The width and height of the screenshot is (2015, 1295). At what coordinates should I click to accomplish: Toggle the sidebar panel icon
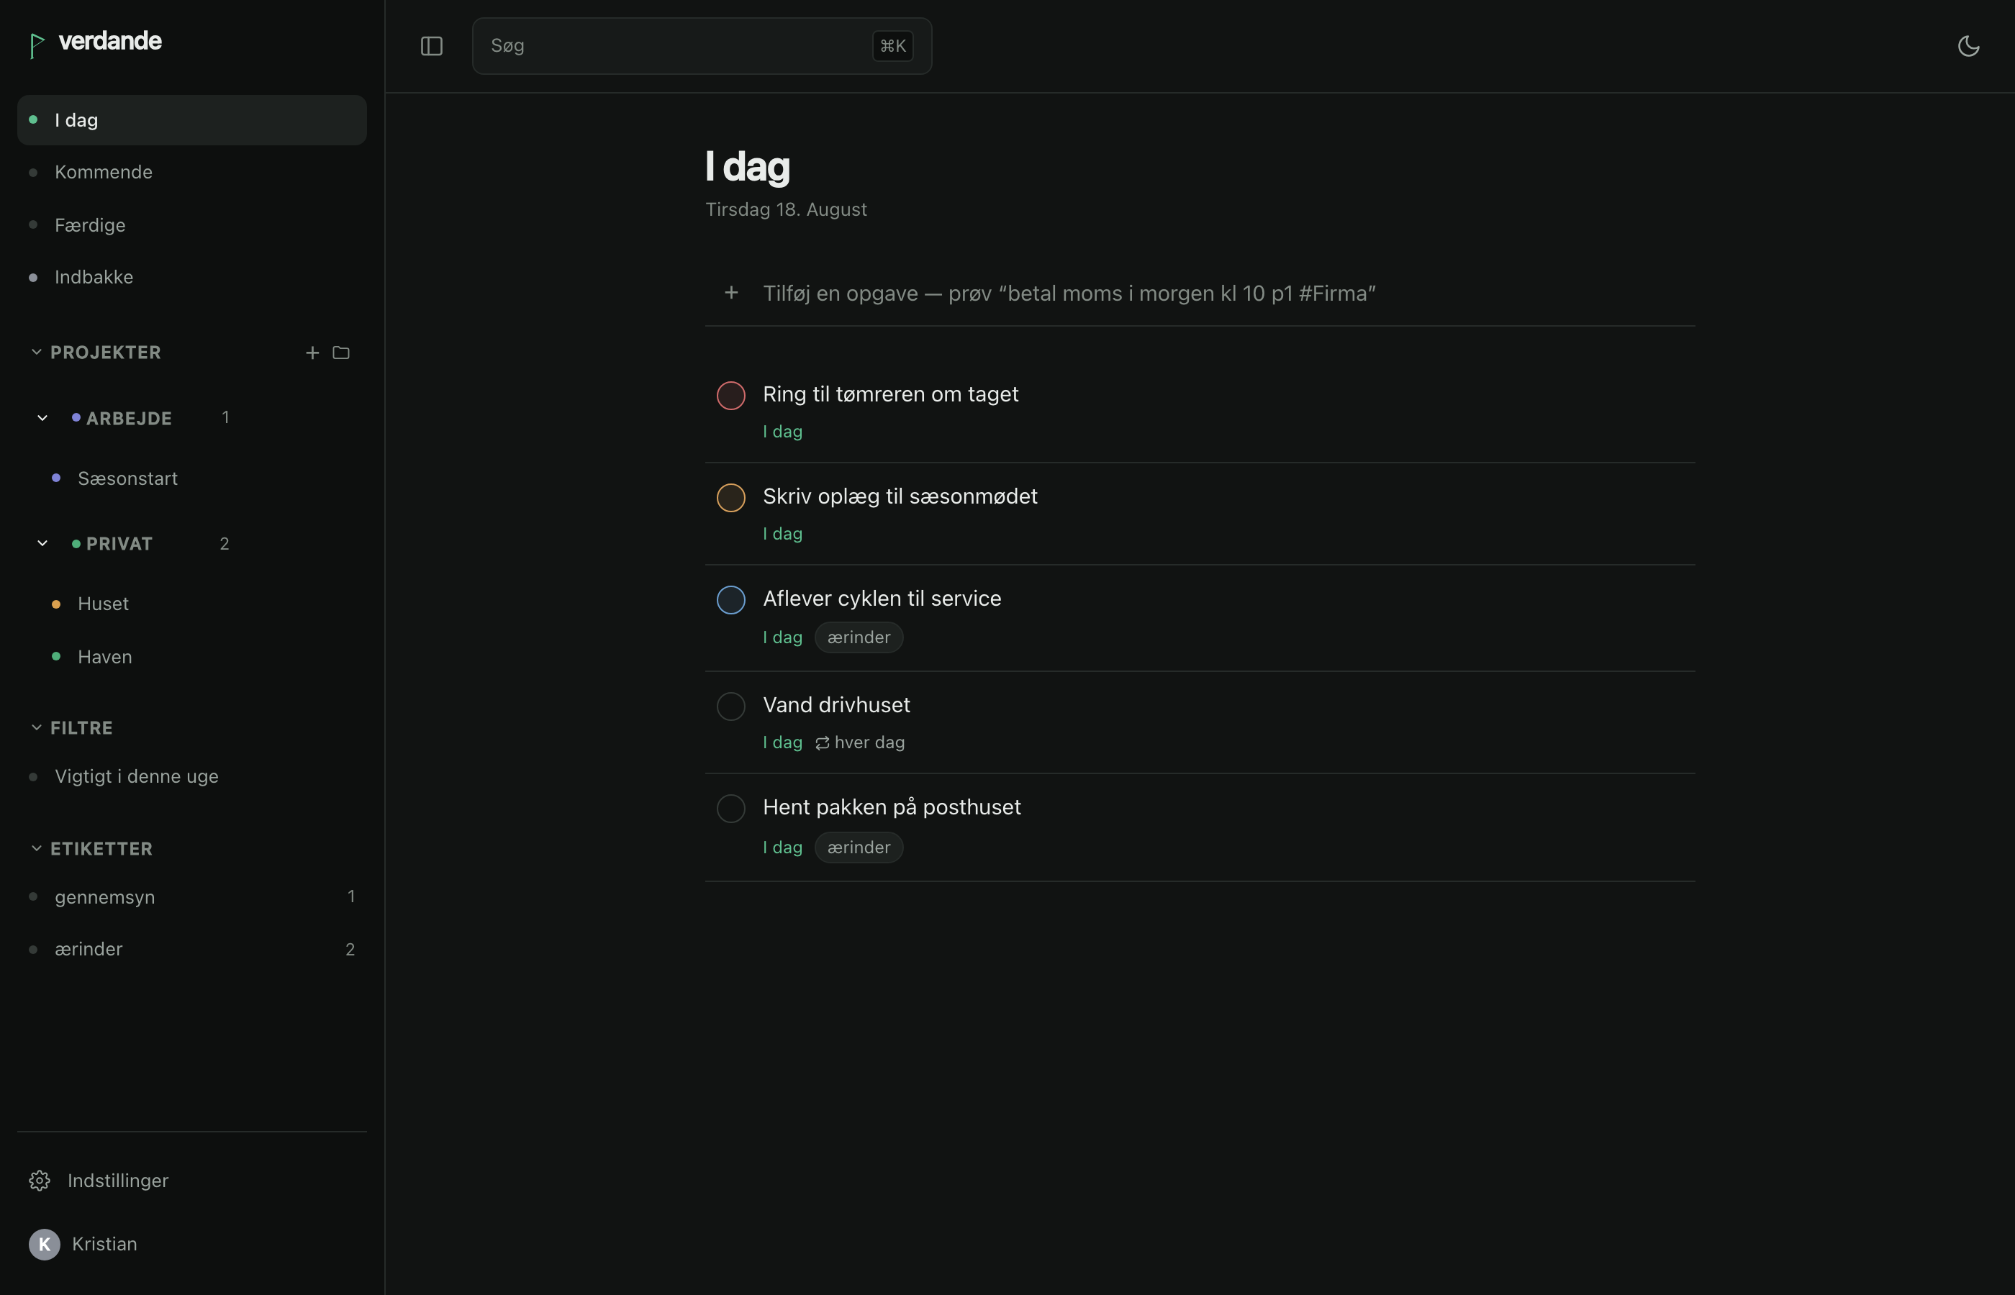(431, 46)
